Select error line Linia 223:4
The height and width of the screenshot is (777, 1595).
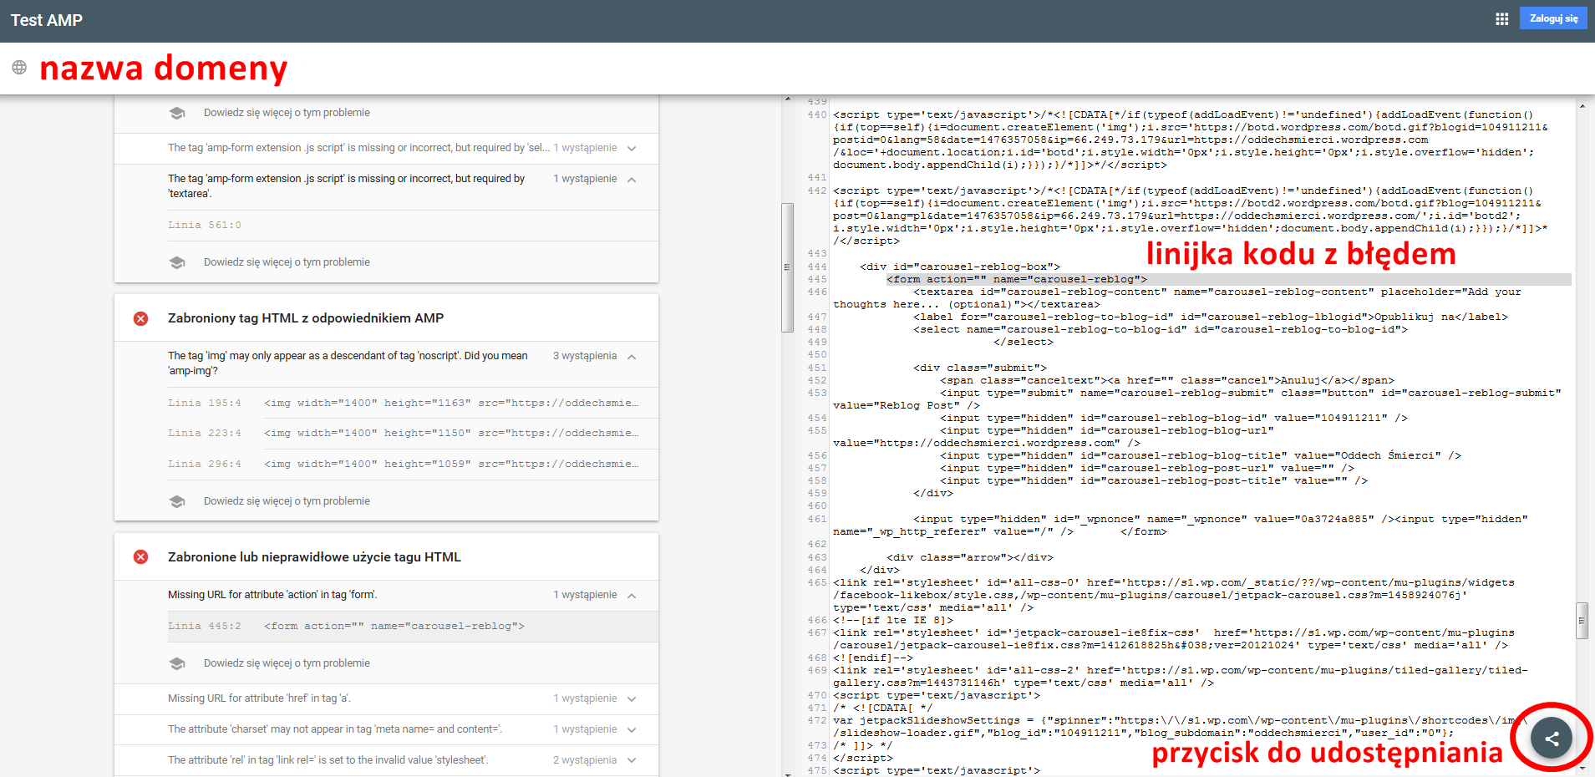(413, 434)
